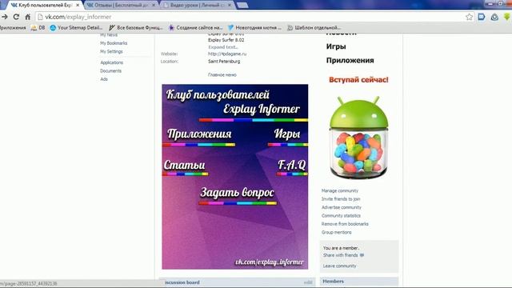
Task: Open the Главное меню link
Action: point(222,74)
